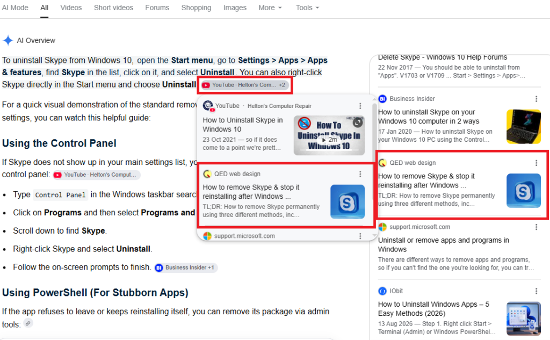Click popup support.microsoft.com favicon
The width and height of the screenshot is (550, 340).
(x=207, y=236)
